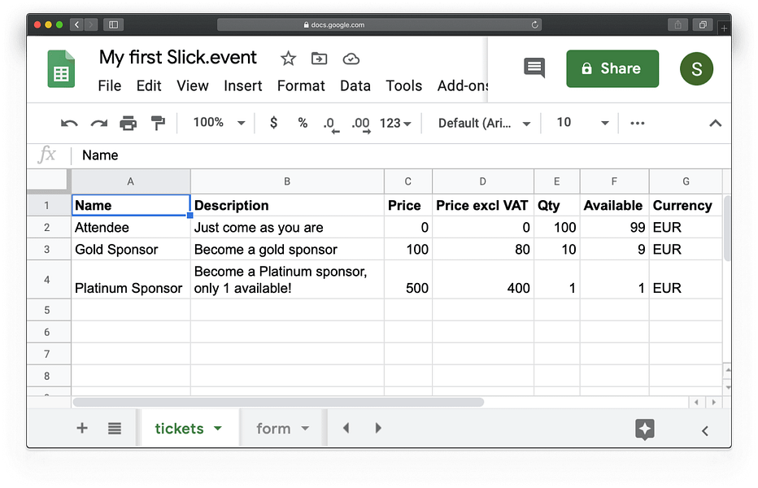Open the font size 10 dropdown

pos(582,123)
